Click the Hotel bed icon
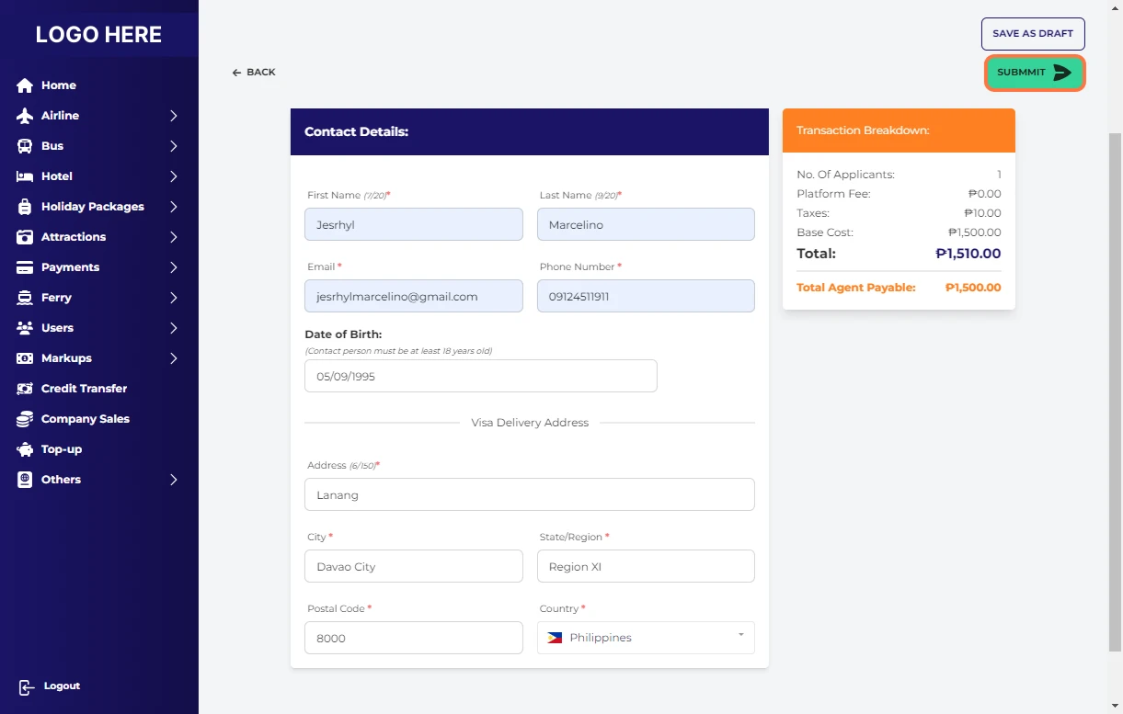The height and width of the screenshot is (714, 1123). 25,176
